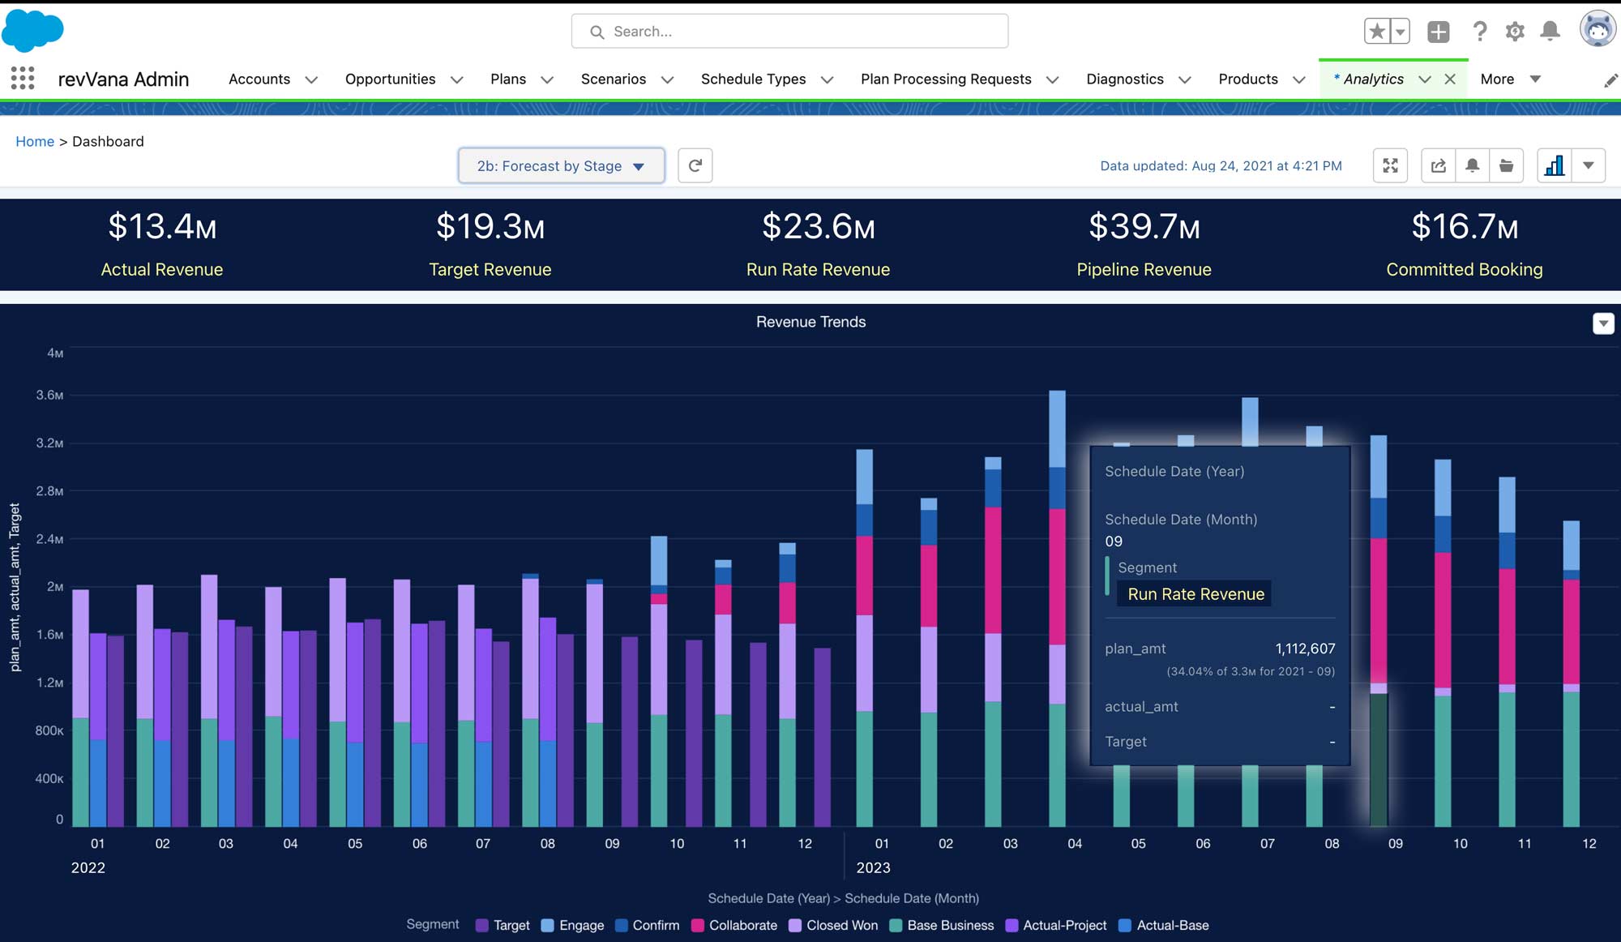Screen dimensions: 1621x942
Task: Go to the Scenarios tab
Action: [x=614, y=79]
